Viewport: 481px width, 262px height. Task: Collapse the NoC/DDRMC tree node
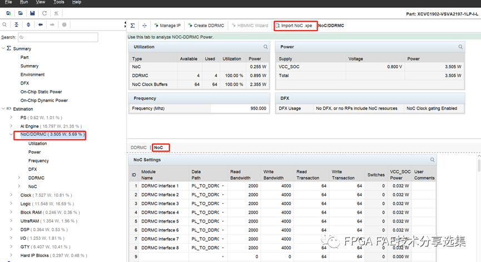pyautogui.click(x=12, y=135)
